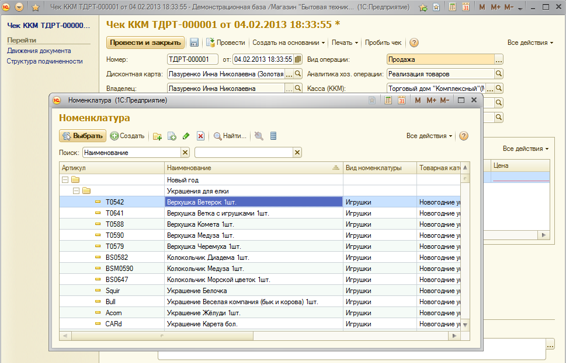Create a new group folder icon
Screen dimensions: 566x363
point(157,136)
